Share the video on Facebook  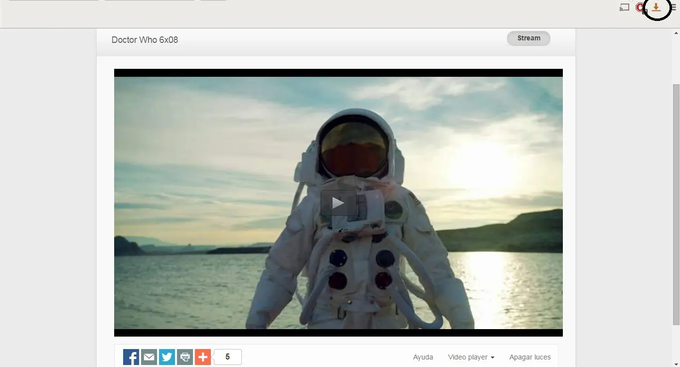[x=131, y=357]
